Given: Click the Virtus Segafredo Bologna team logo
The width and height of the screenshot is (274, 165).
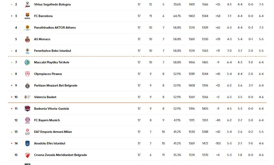Looking at the screenshot, I should coord(27,5).
